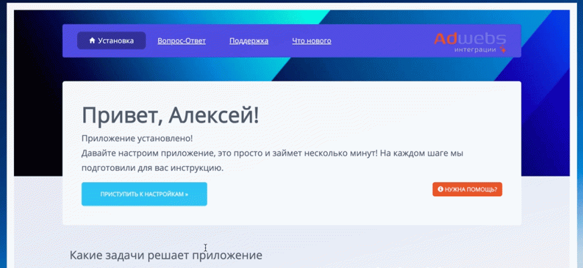Click the Приложение установлено! text

[x=137, y=138]
